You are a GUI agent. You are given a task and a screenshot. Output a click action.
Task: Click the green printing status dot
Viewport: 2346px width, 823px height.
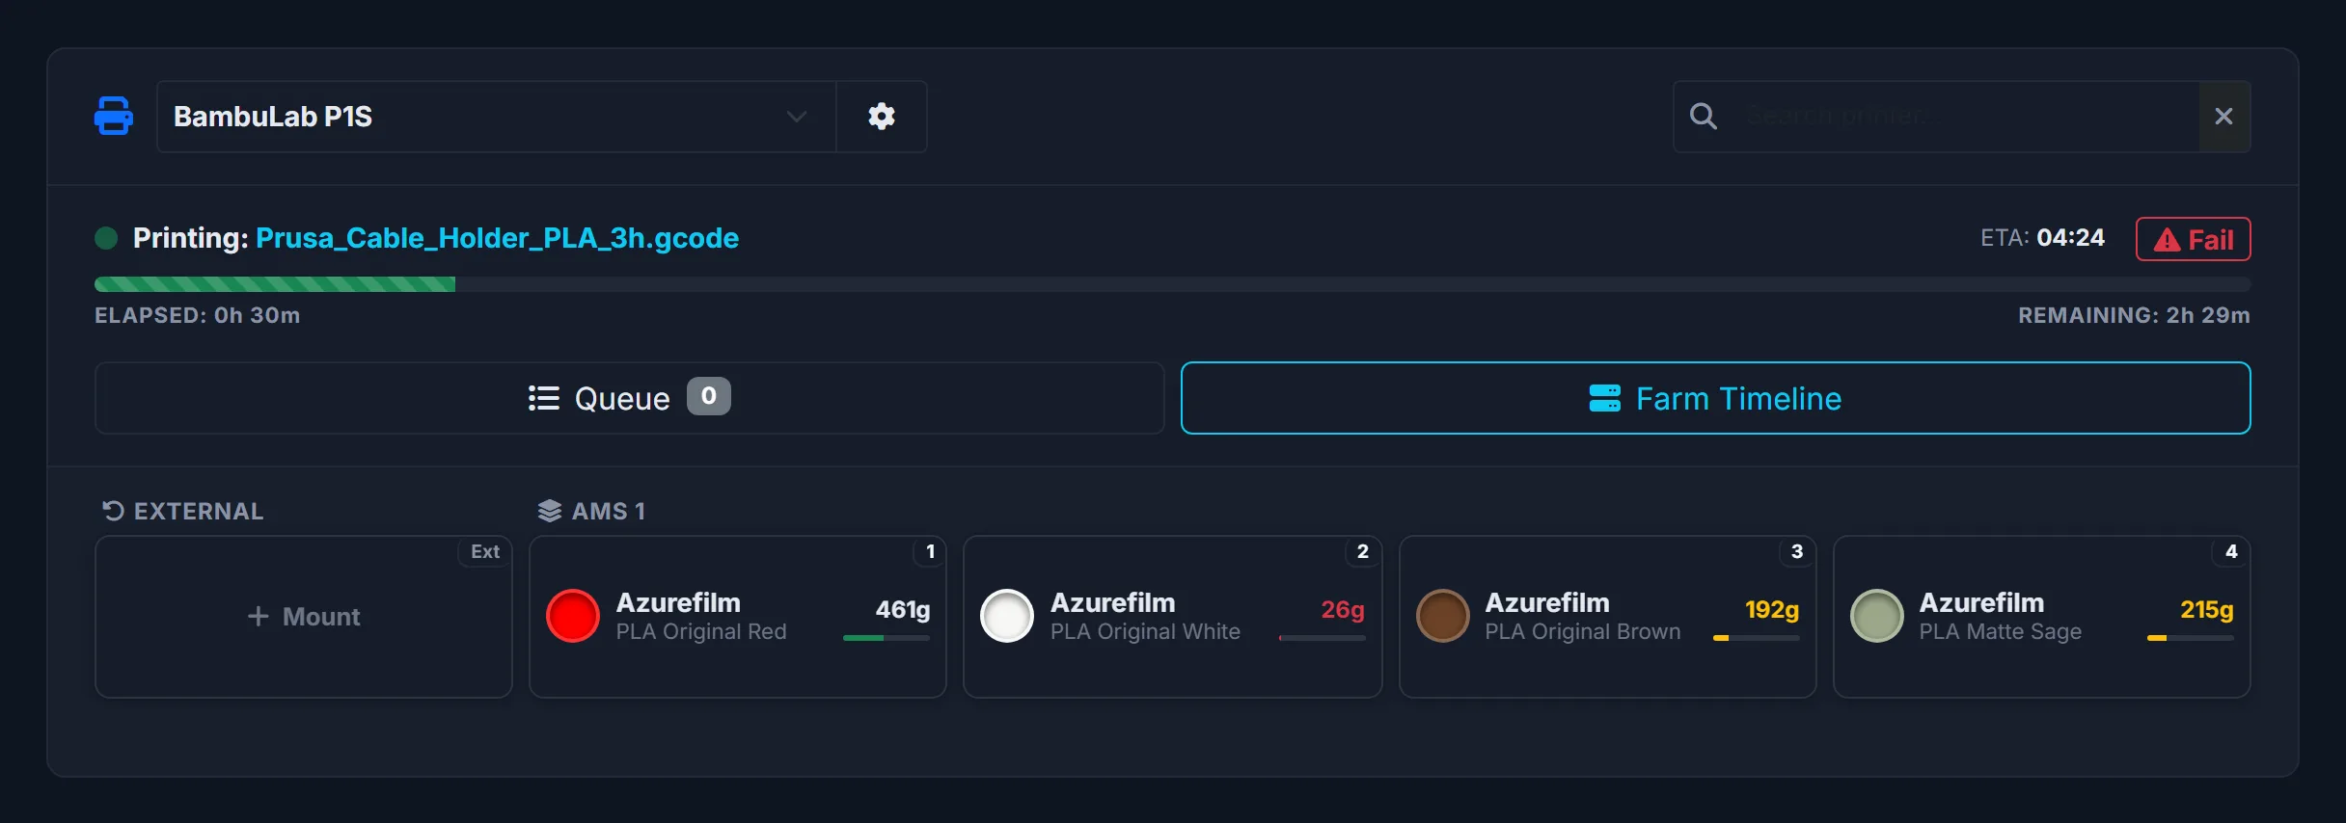[106, 238]
